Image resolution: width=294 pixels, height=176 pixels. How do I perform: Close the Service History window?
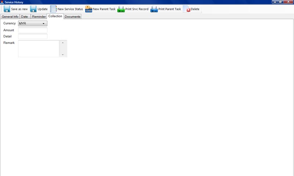[288, 2]
